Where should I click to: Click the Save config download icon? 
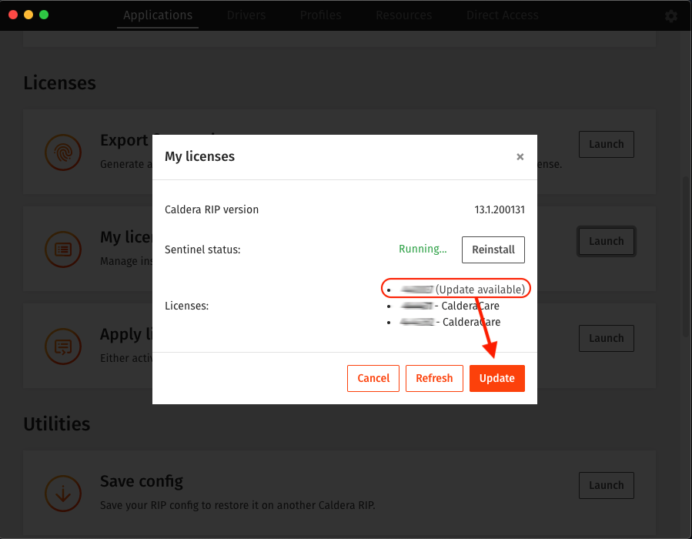tap(63, 494)
